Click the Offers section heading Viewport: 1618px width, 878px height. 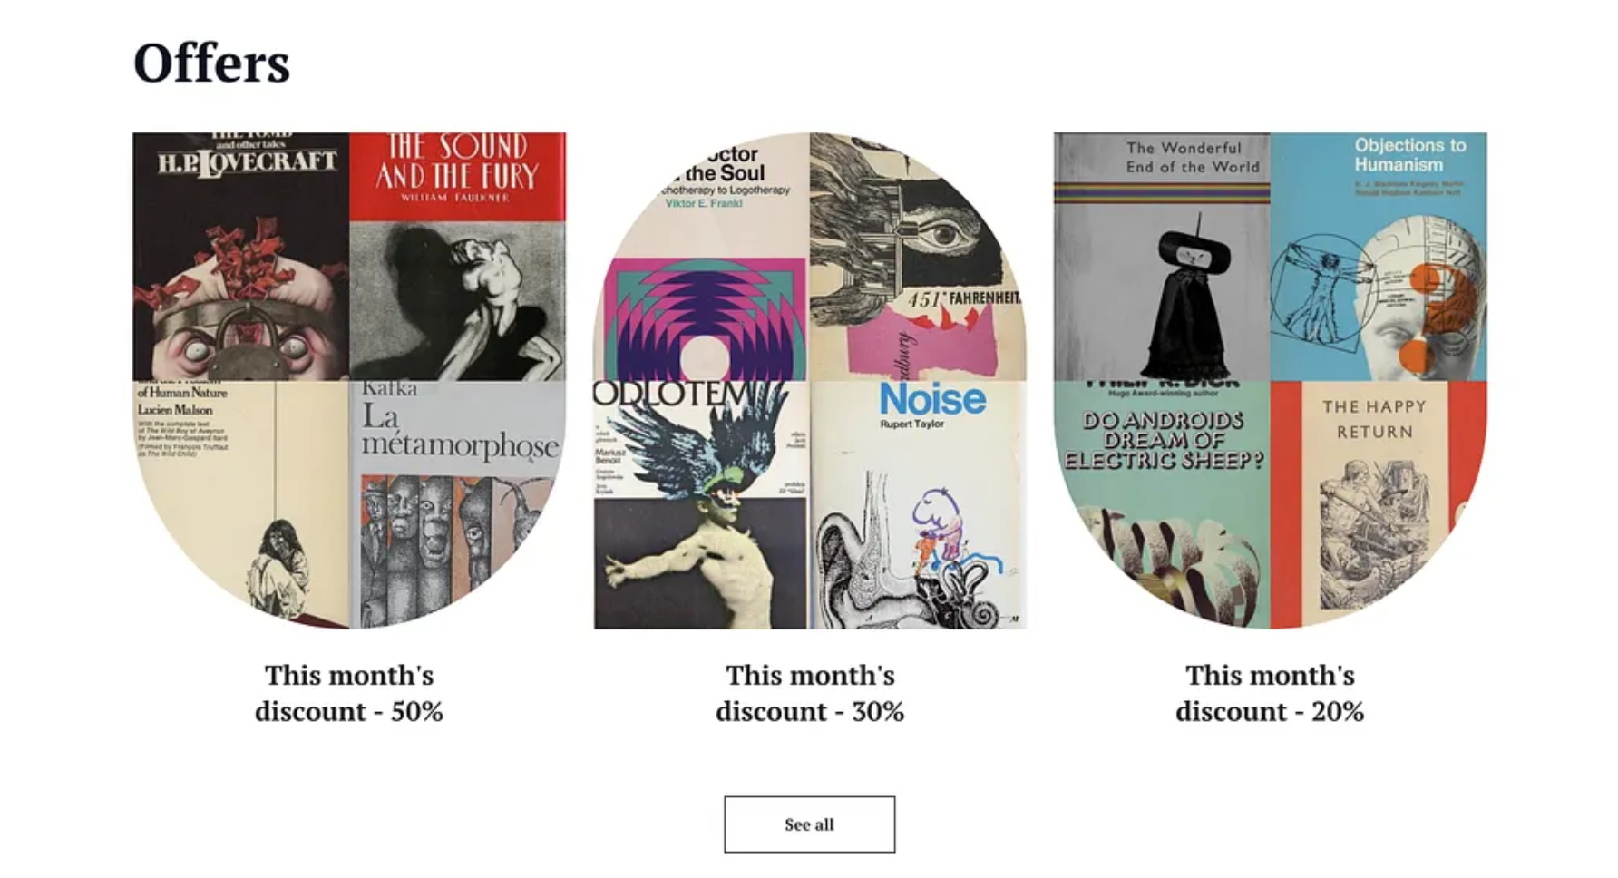[211, 63]
